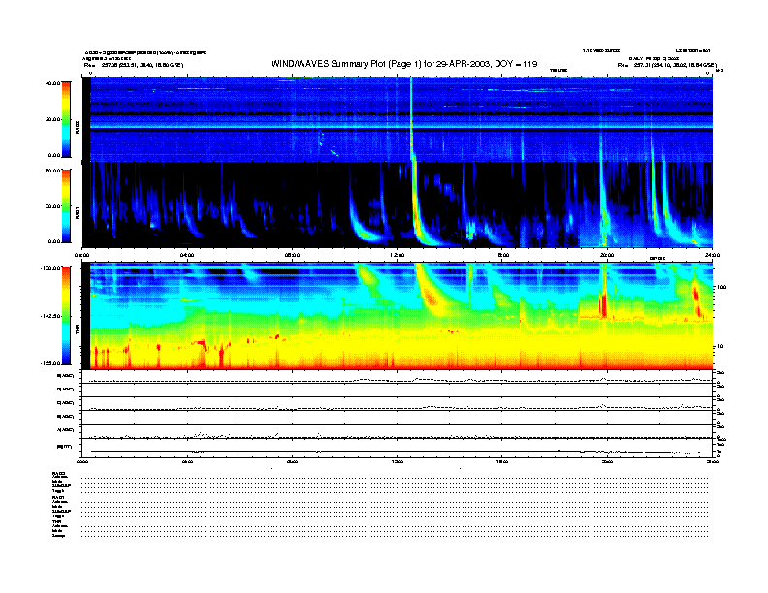This screenshot has width=768, height=593.
Task: Click the 12:00 tick label under RAD1 spectrogram
Action: pos(398,255)
